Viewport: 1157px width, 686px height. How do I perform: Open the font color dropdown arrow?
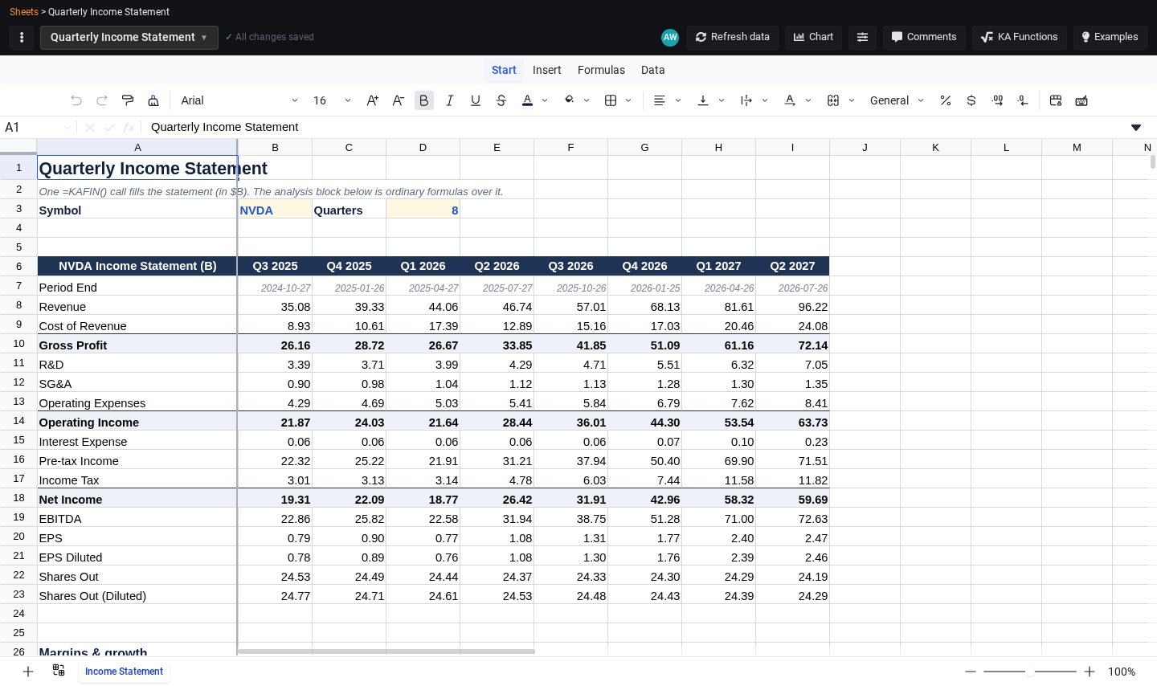pyautogui.click(x=545, y=100)
